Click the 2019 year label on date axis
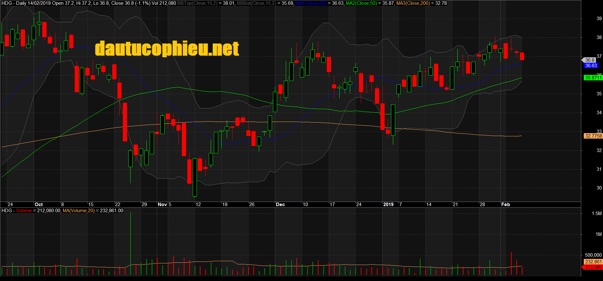This screenshot has height=281, width=603. (x=388, y=205)
